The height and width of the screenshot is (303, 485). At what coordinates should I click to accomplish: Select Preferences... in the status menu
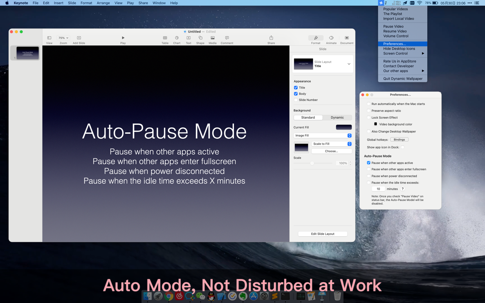click(x=394, y=44)
